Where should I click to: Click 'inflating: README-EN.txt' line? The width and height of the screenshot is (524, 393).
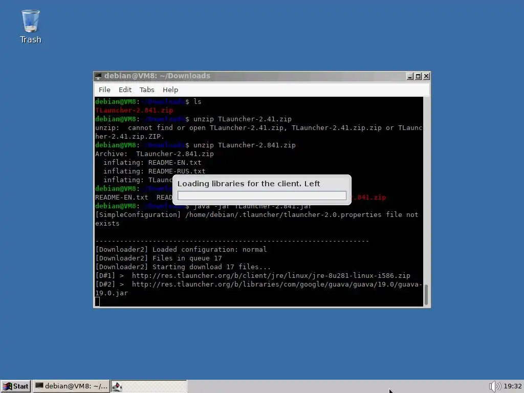click(x=152, y=162)
